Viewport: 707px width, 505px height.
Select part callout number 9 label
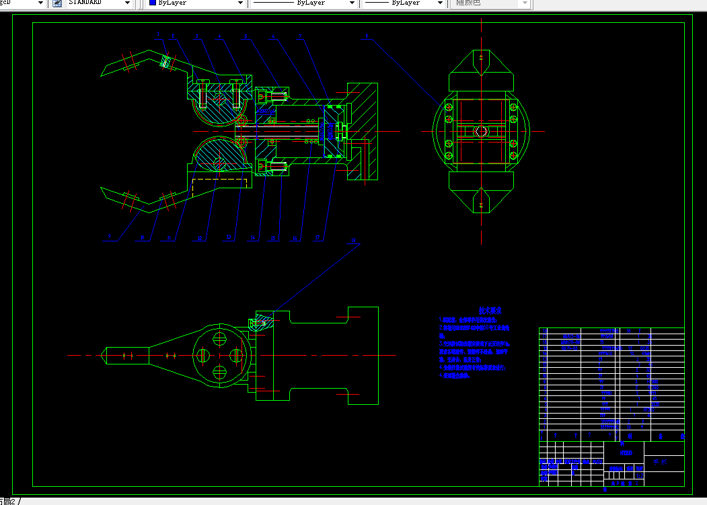click(x=110, y=236)
